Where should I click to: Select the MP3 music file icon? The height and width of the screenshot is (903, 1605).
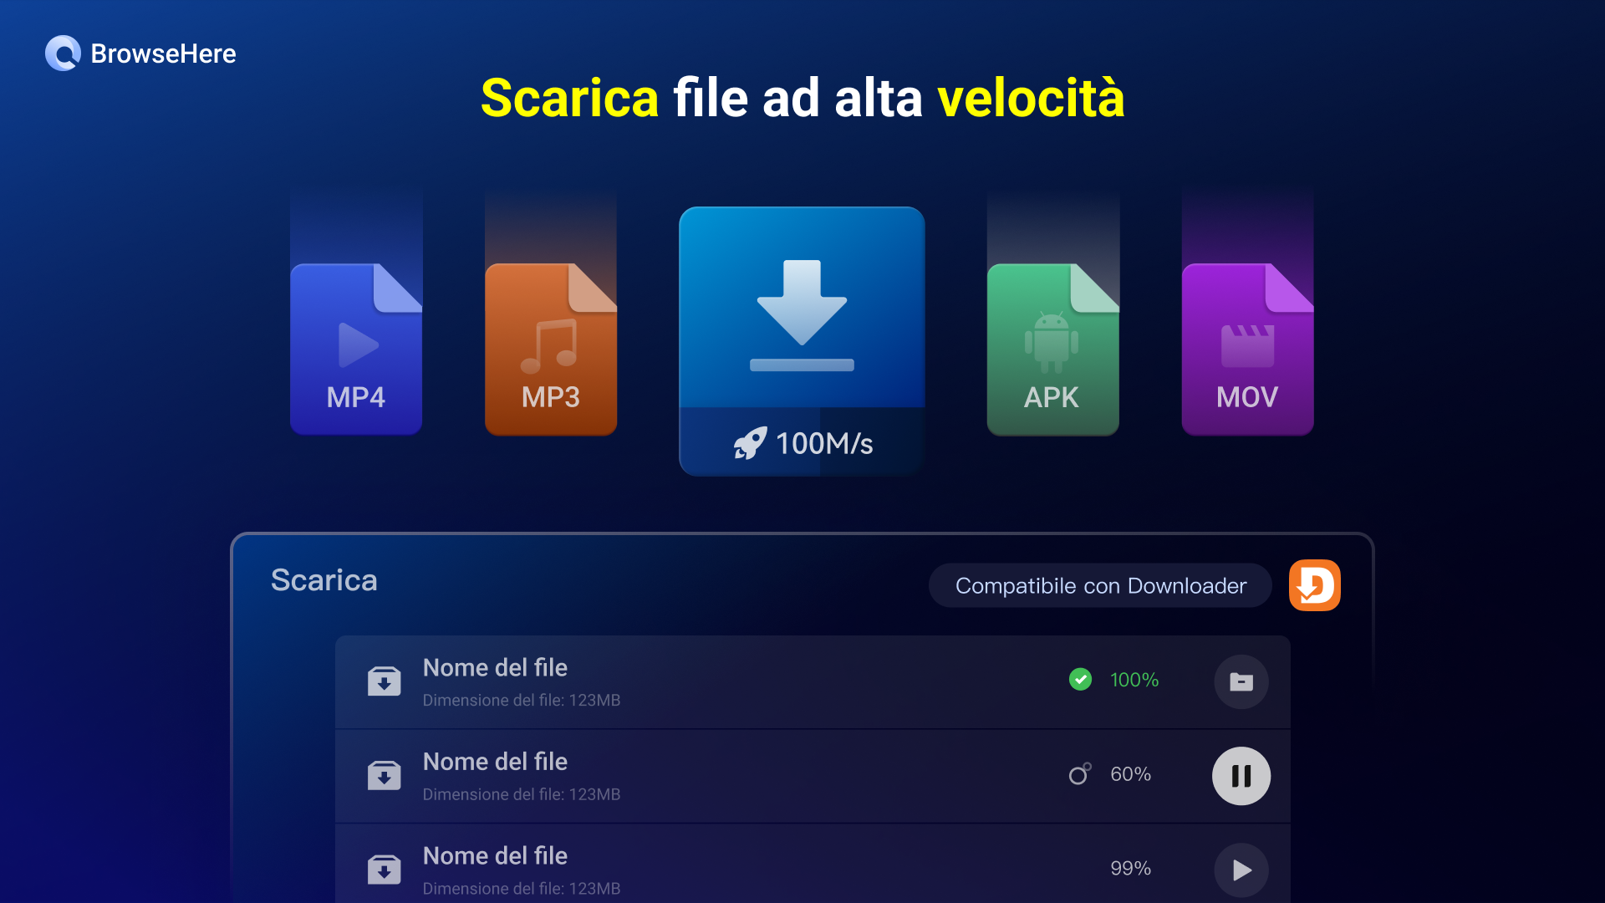coord(551,349)
